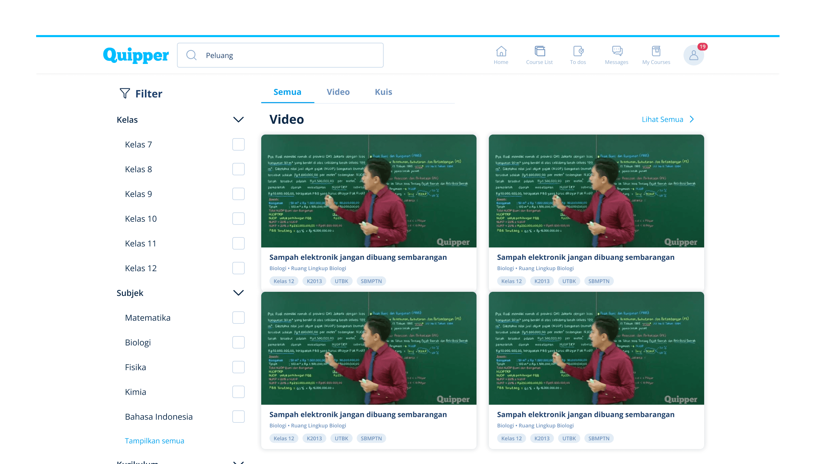Open the To dos icon

578,51
